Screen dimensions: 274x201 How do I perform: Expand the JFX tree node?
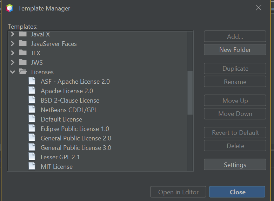point(13,53)
